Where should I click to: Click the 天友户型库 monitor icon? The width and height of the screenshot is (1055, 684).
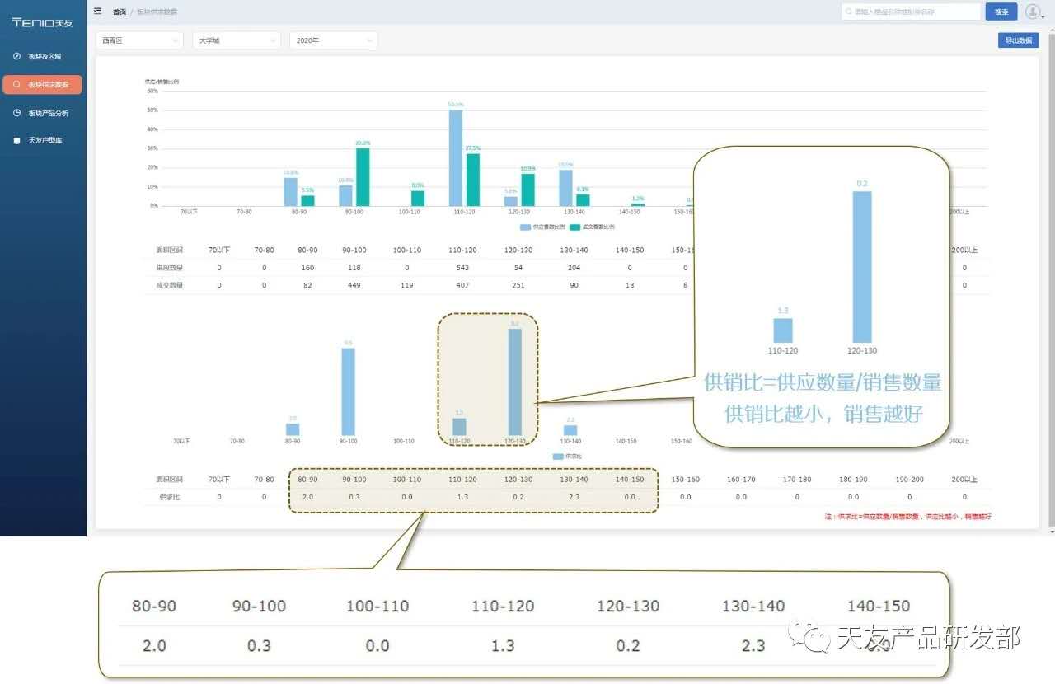point(16,141)
